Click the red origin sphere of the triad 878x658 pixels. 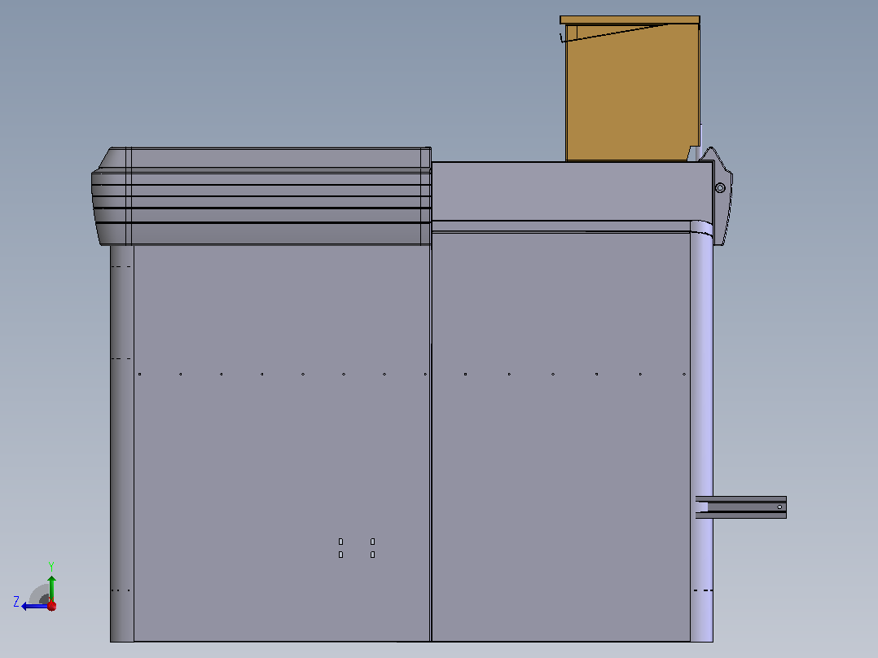52,606
